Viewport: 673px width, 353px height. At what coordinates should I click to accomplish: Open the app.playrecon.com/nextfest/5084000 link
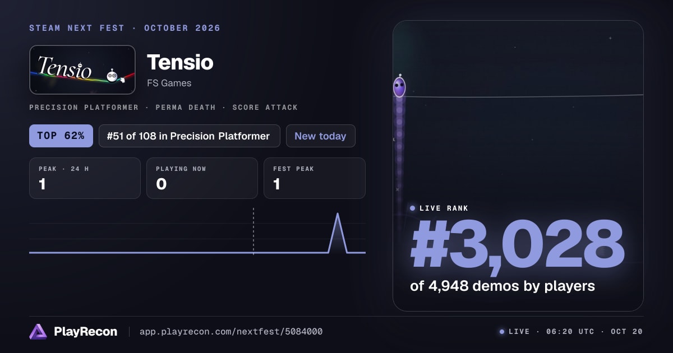(231, 332)
